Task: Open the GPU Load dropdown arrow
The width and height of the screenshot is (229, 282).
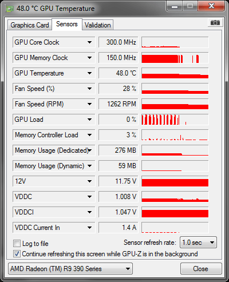Action: (x=89, y=120)
